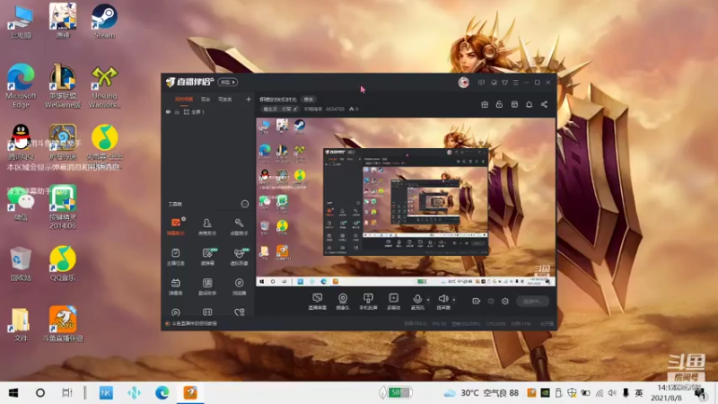Viewport: 718px width, 404px height.
Task: Open the message icon in the title bar
Action: (x=481, y=83)
